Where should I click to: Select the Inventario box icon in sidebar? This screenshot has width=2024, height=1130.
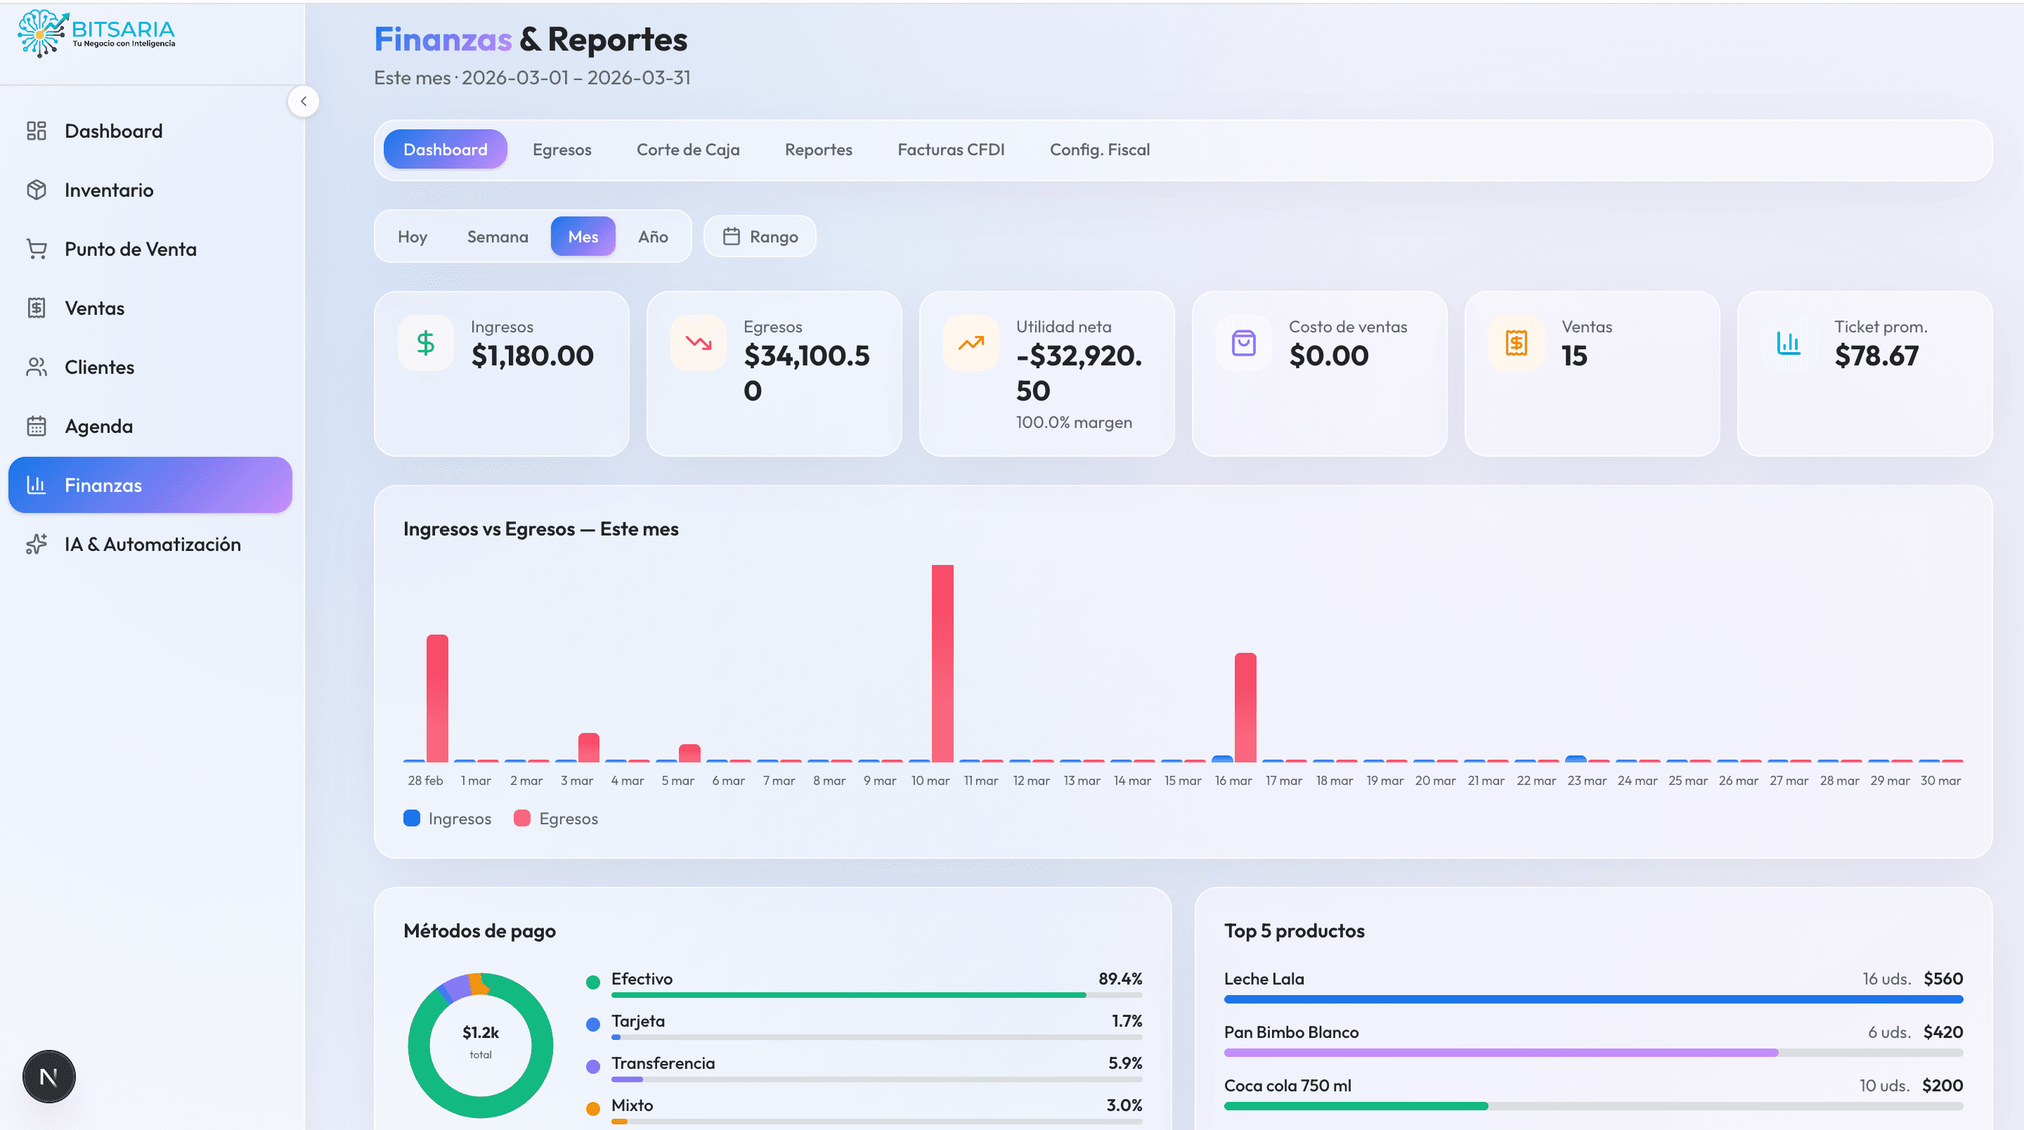click(x=36, y=189)
